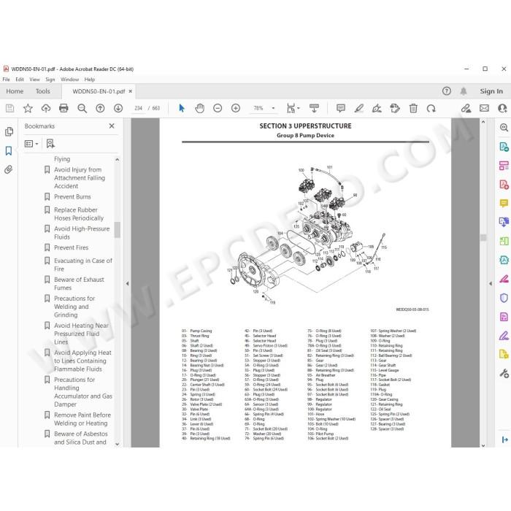Go to previous page arrow
511x511 pixels.
(x=100, y=108)
